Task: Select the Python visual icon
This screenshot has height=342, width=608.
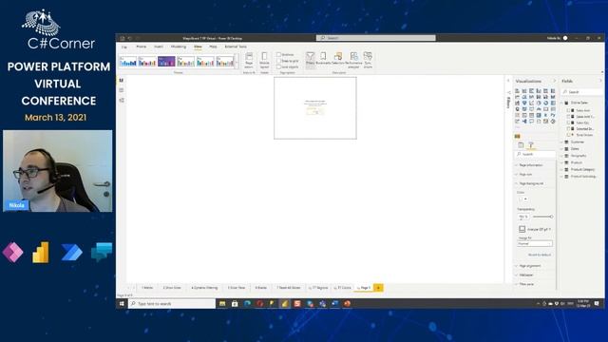Action: pos(553,115)
